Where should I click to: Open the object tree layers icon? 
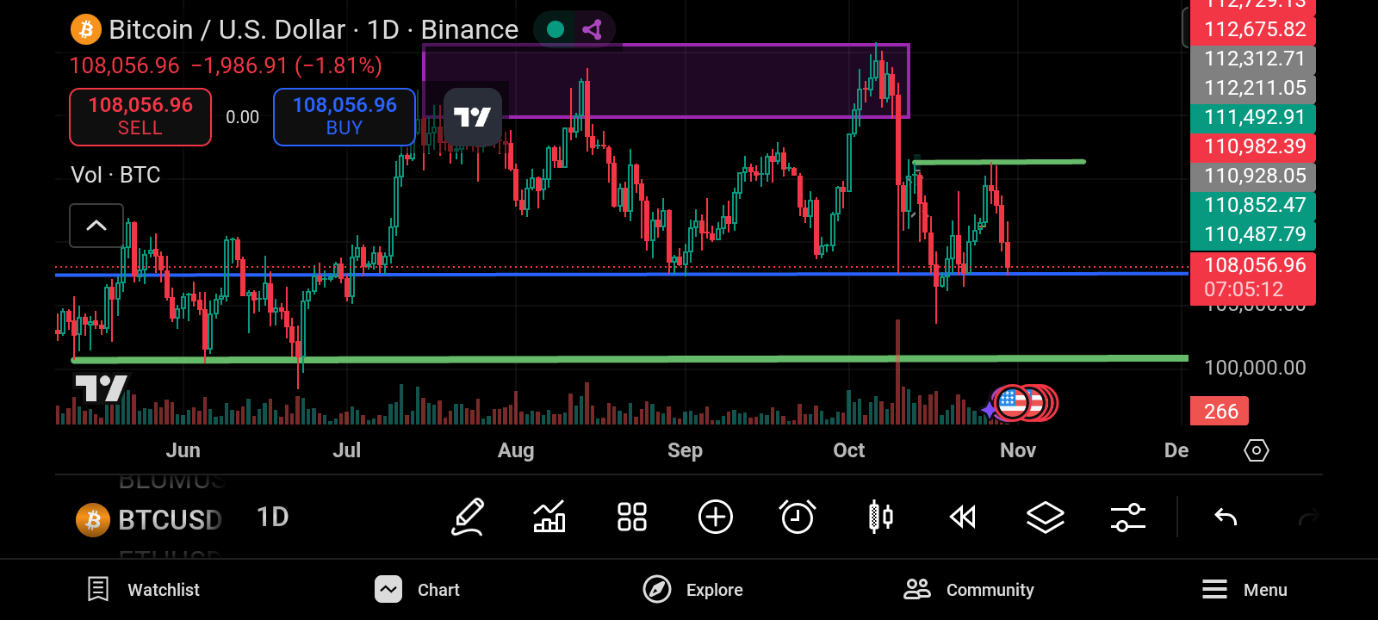pyautogui.click(x=1045, y=518)
